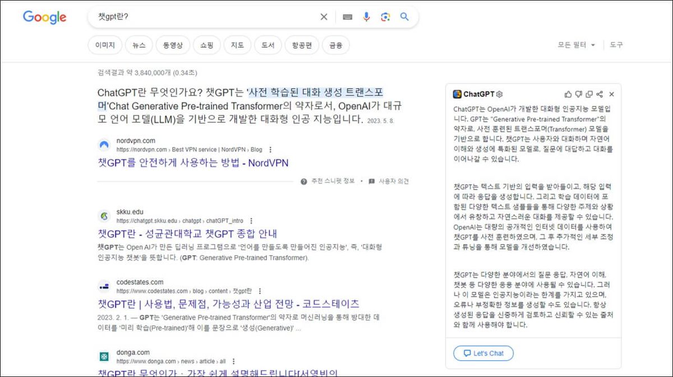Click into the search input field
Viewport: 673px width, 377px height.
coord(205,17)
